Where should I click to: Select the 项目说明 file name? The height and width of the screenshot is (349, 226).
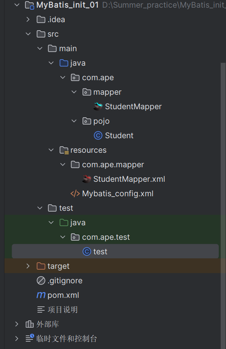point(63,310)
